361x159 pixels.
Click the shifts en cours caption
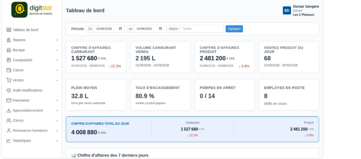(275, 104)
